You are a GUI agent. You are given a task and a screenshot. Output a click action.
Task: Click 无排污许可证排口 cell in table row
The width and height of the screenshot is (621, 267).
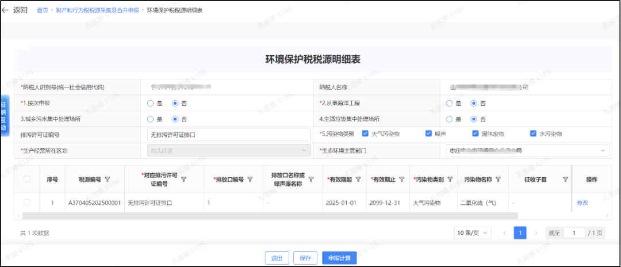coord(150,203)
